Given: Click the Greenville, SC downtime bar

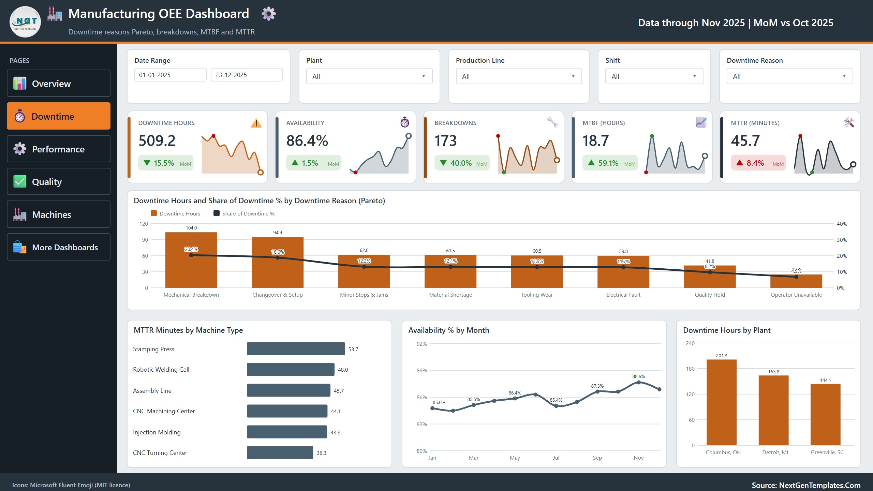Looking at the screenshot, I should click(x=826, y=415).
